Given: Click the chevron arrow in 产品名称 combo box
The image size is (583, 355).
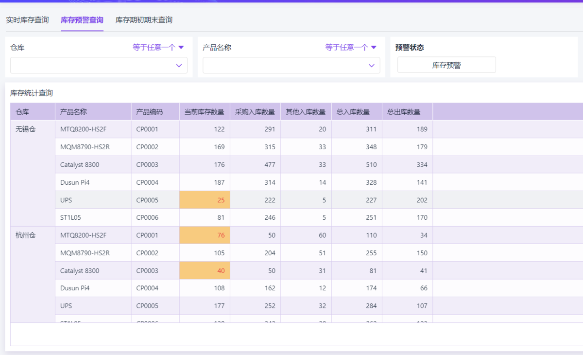Looking at the screenshot, I should coord(371,66).
